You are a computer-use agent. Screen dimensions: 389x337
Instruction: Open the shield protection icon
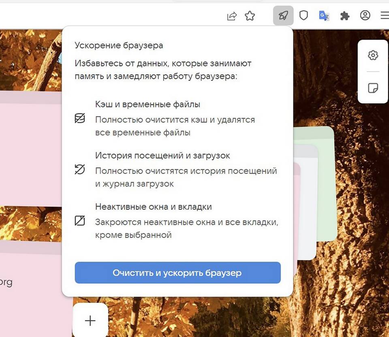pyautogui.click(x=304, y=15)
